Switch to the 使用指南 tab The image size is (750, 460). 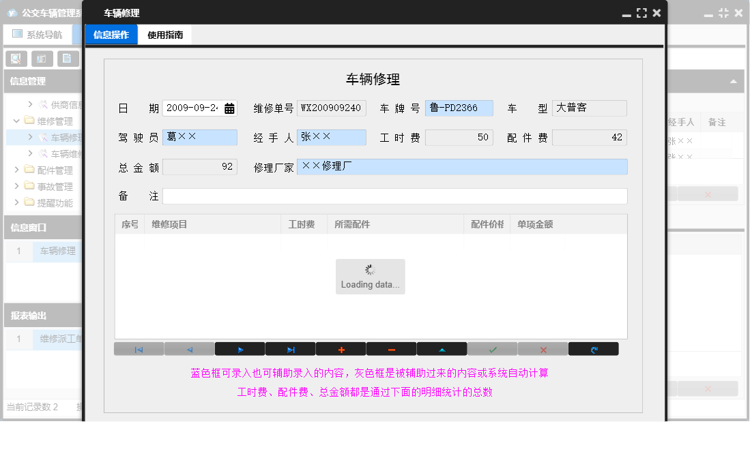tap(164, 34)
